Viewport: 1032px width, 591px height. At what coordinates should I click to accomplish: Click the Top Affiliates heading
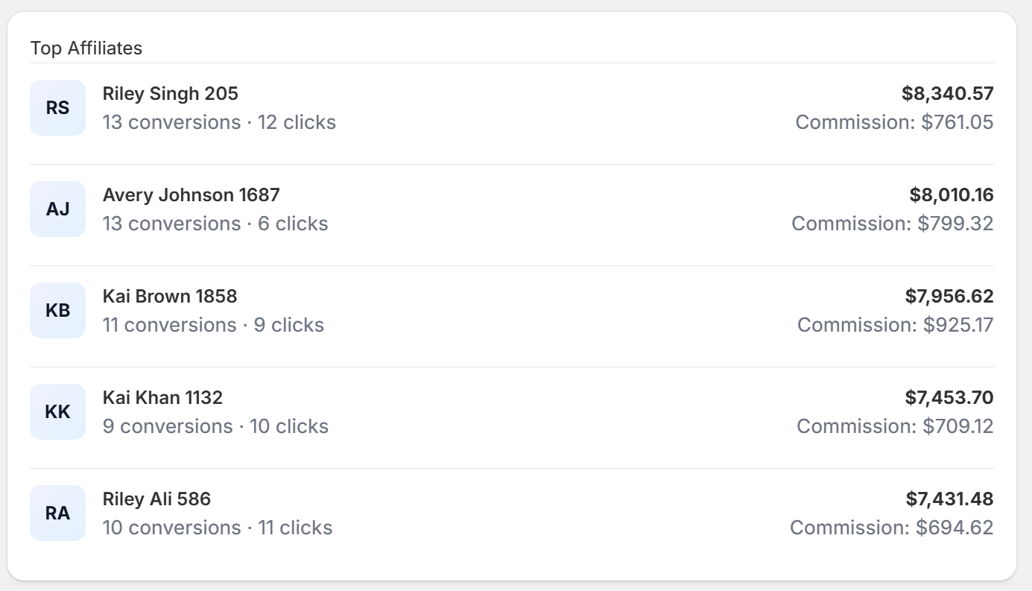click(x=86, y=48)
